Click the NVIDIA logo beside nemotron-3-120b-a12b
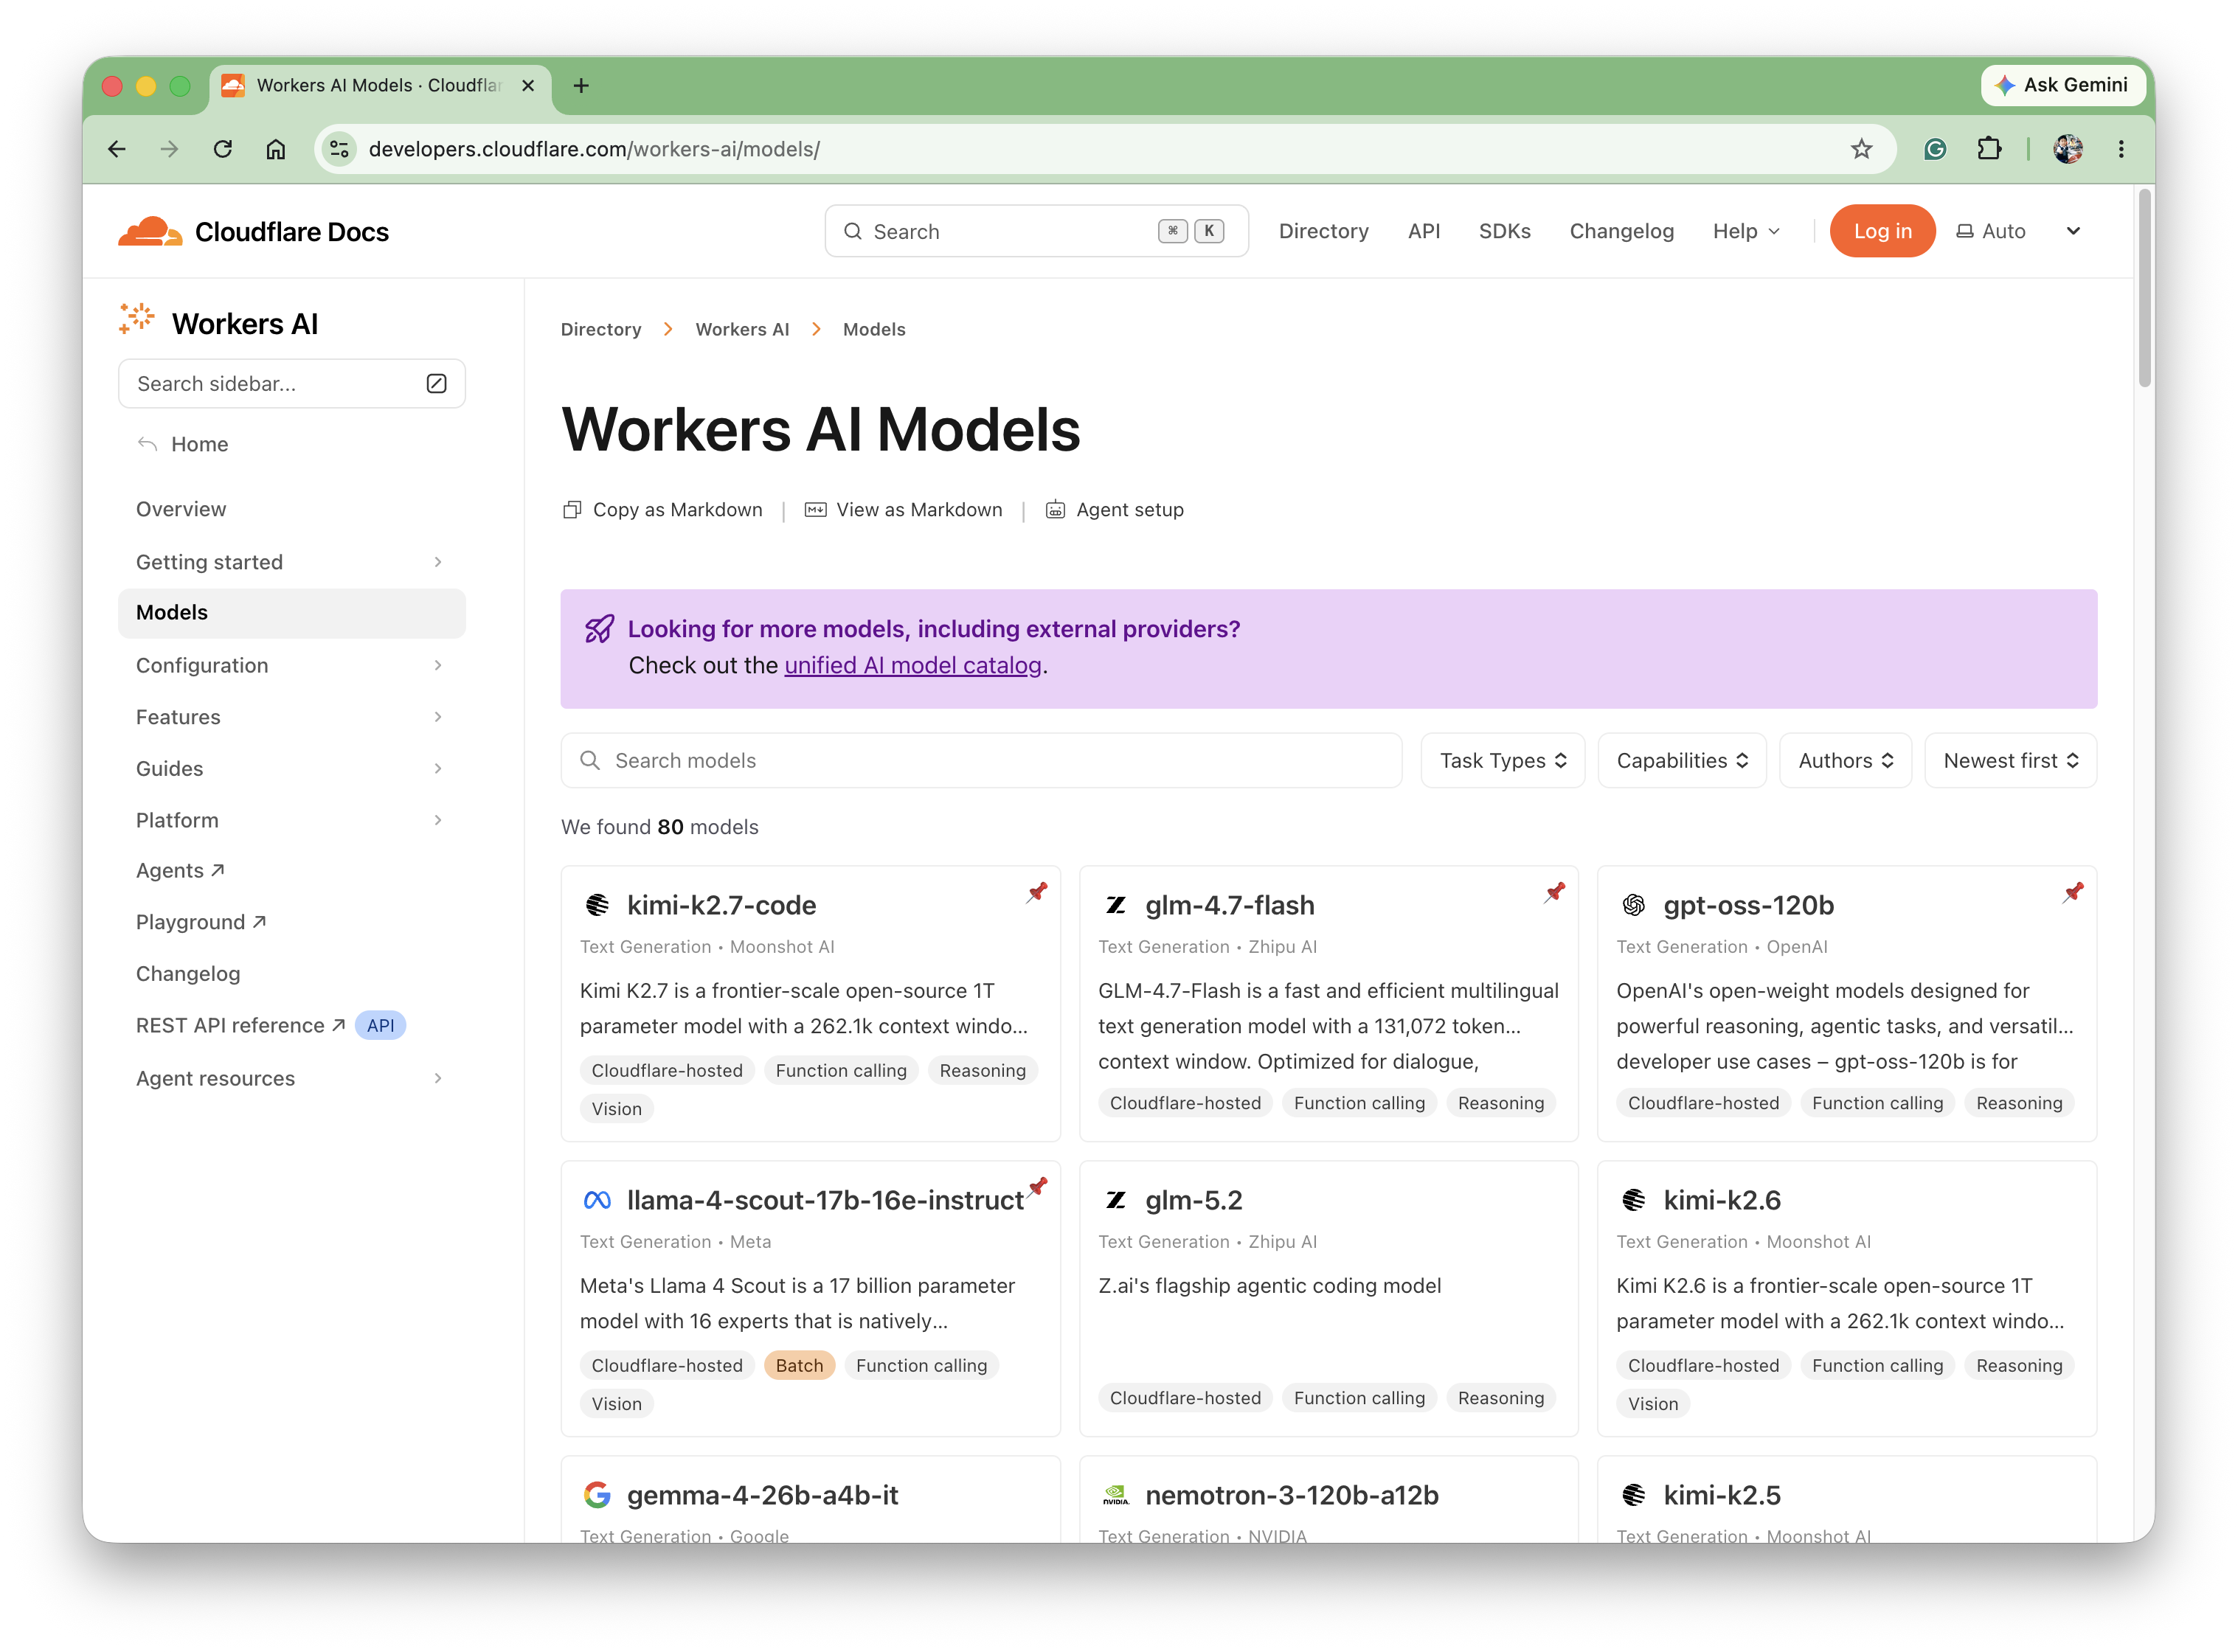The width and height of the screenshot is (2238, 1652). click(1116, 1495)
